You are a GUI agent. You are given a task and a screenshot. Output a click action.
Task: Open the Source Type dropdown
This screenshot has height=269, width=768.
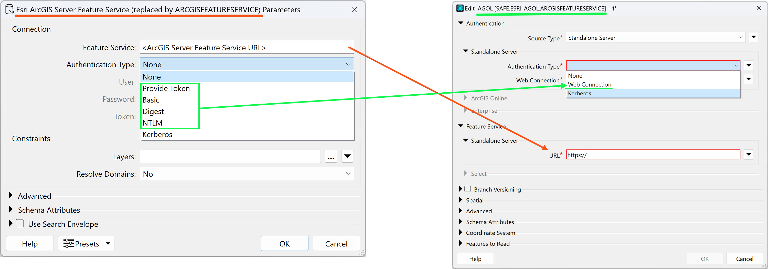click(x=655, y=38)
